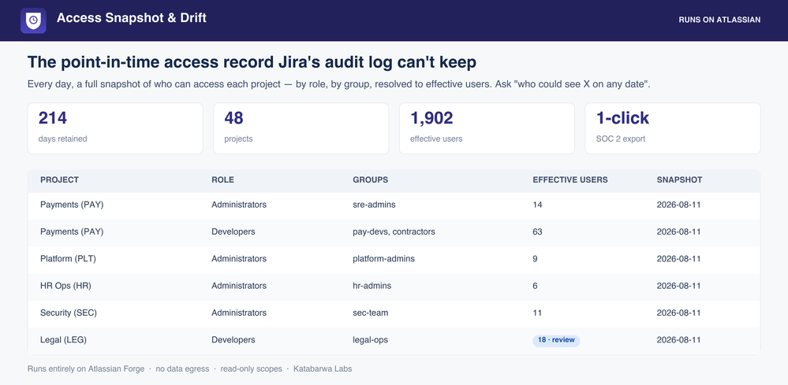Select the 1,902 effective users card
Viewport: 788px width, 385px height.
point(487,128)
